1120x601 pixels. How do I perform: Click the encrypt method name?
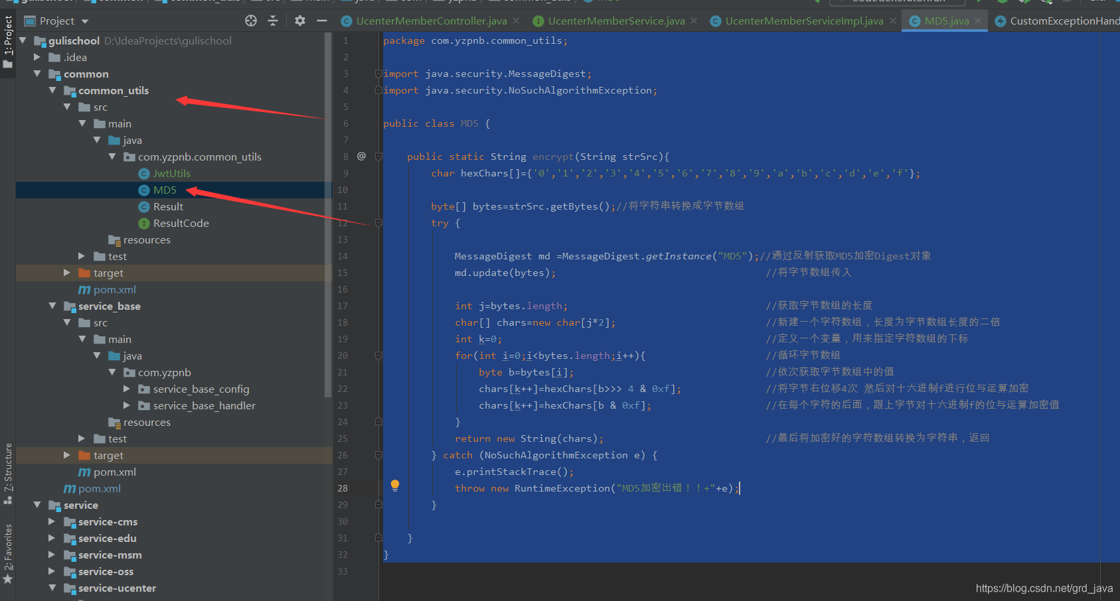coord(553,157)
